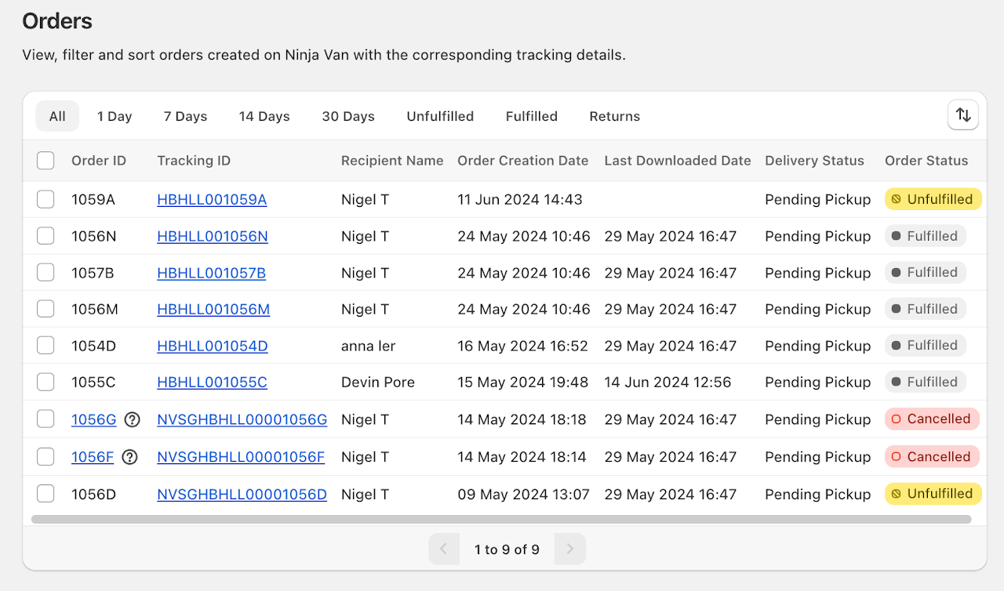The image size is (1004, 591).
Task: Click the Order Creation Date column header
Action: pos(522,161)
